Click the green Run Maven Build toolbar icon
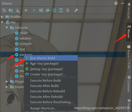 coord(34,10)
